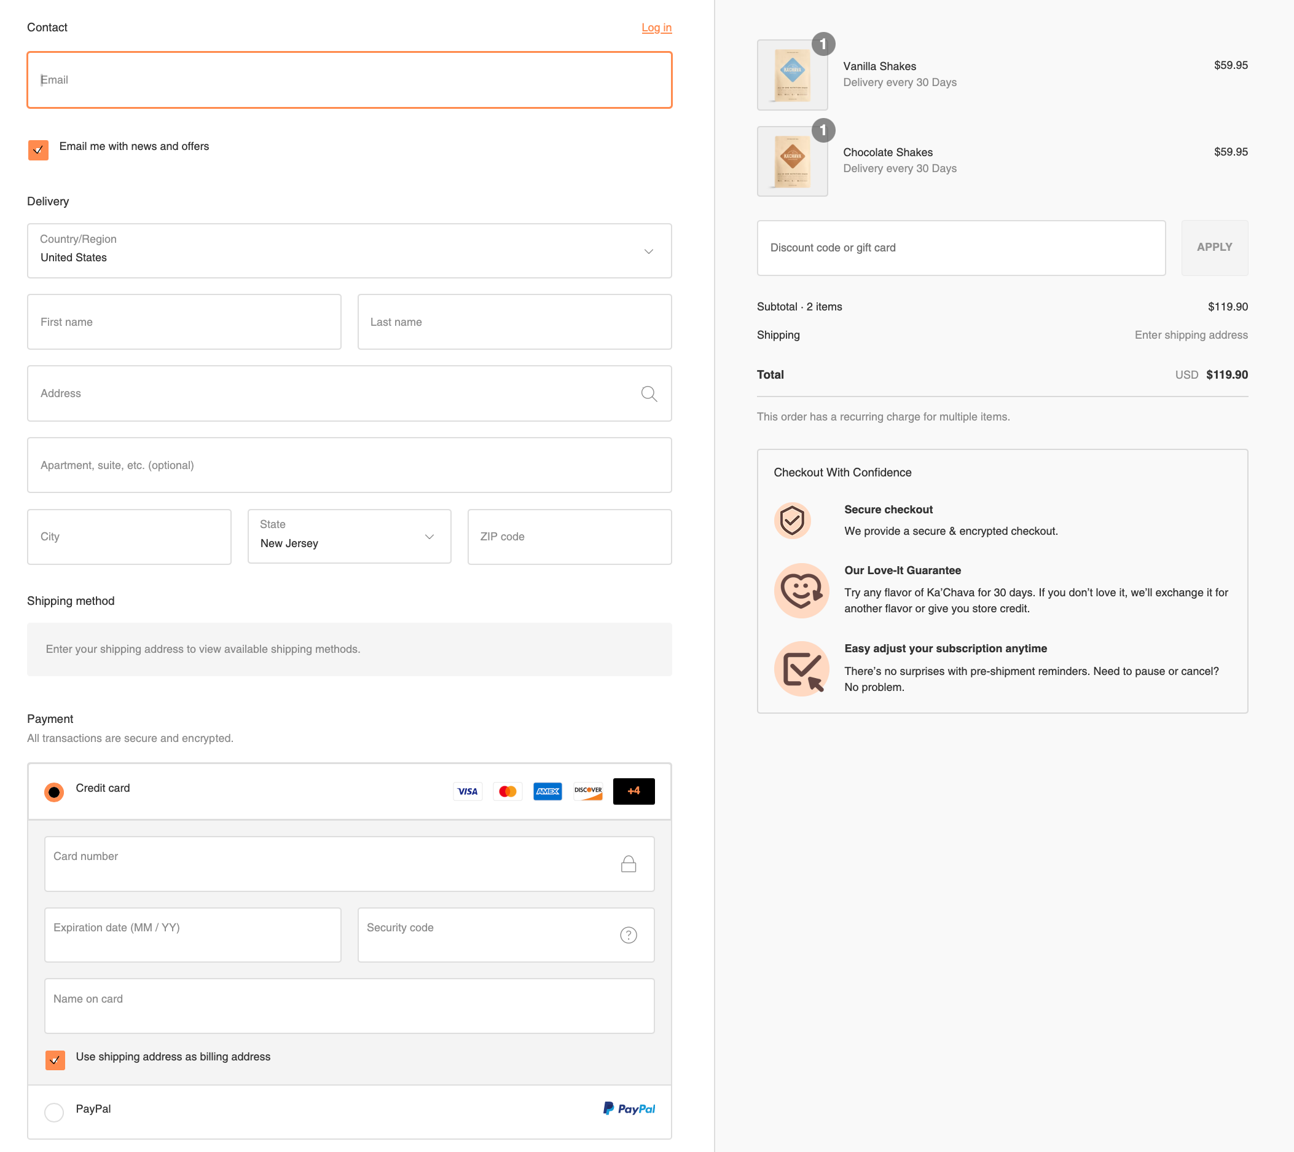Click the APPLY discount button
1294x1152 pixels.
[1214, 248]
